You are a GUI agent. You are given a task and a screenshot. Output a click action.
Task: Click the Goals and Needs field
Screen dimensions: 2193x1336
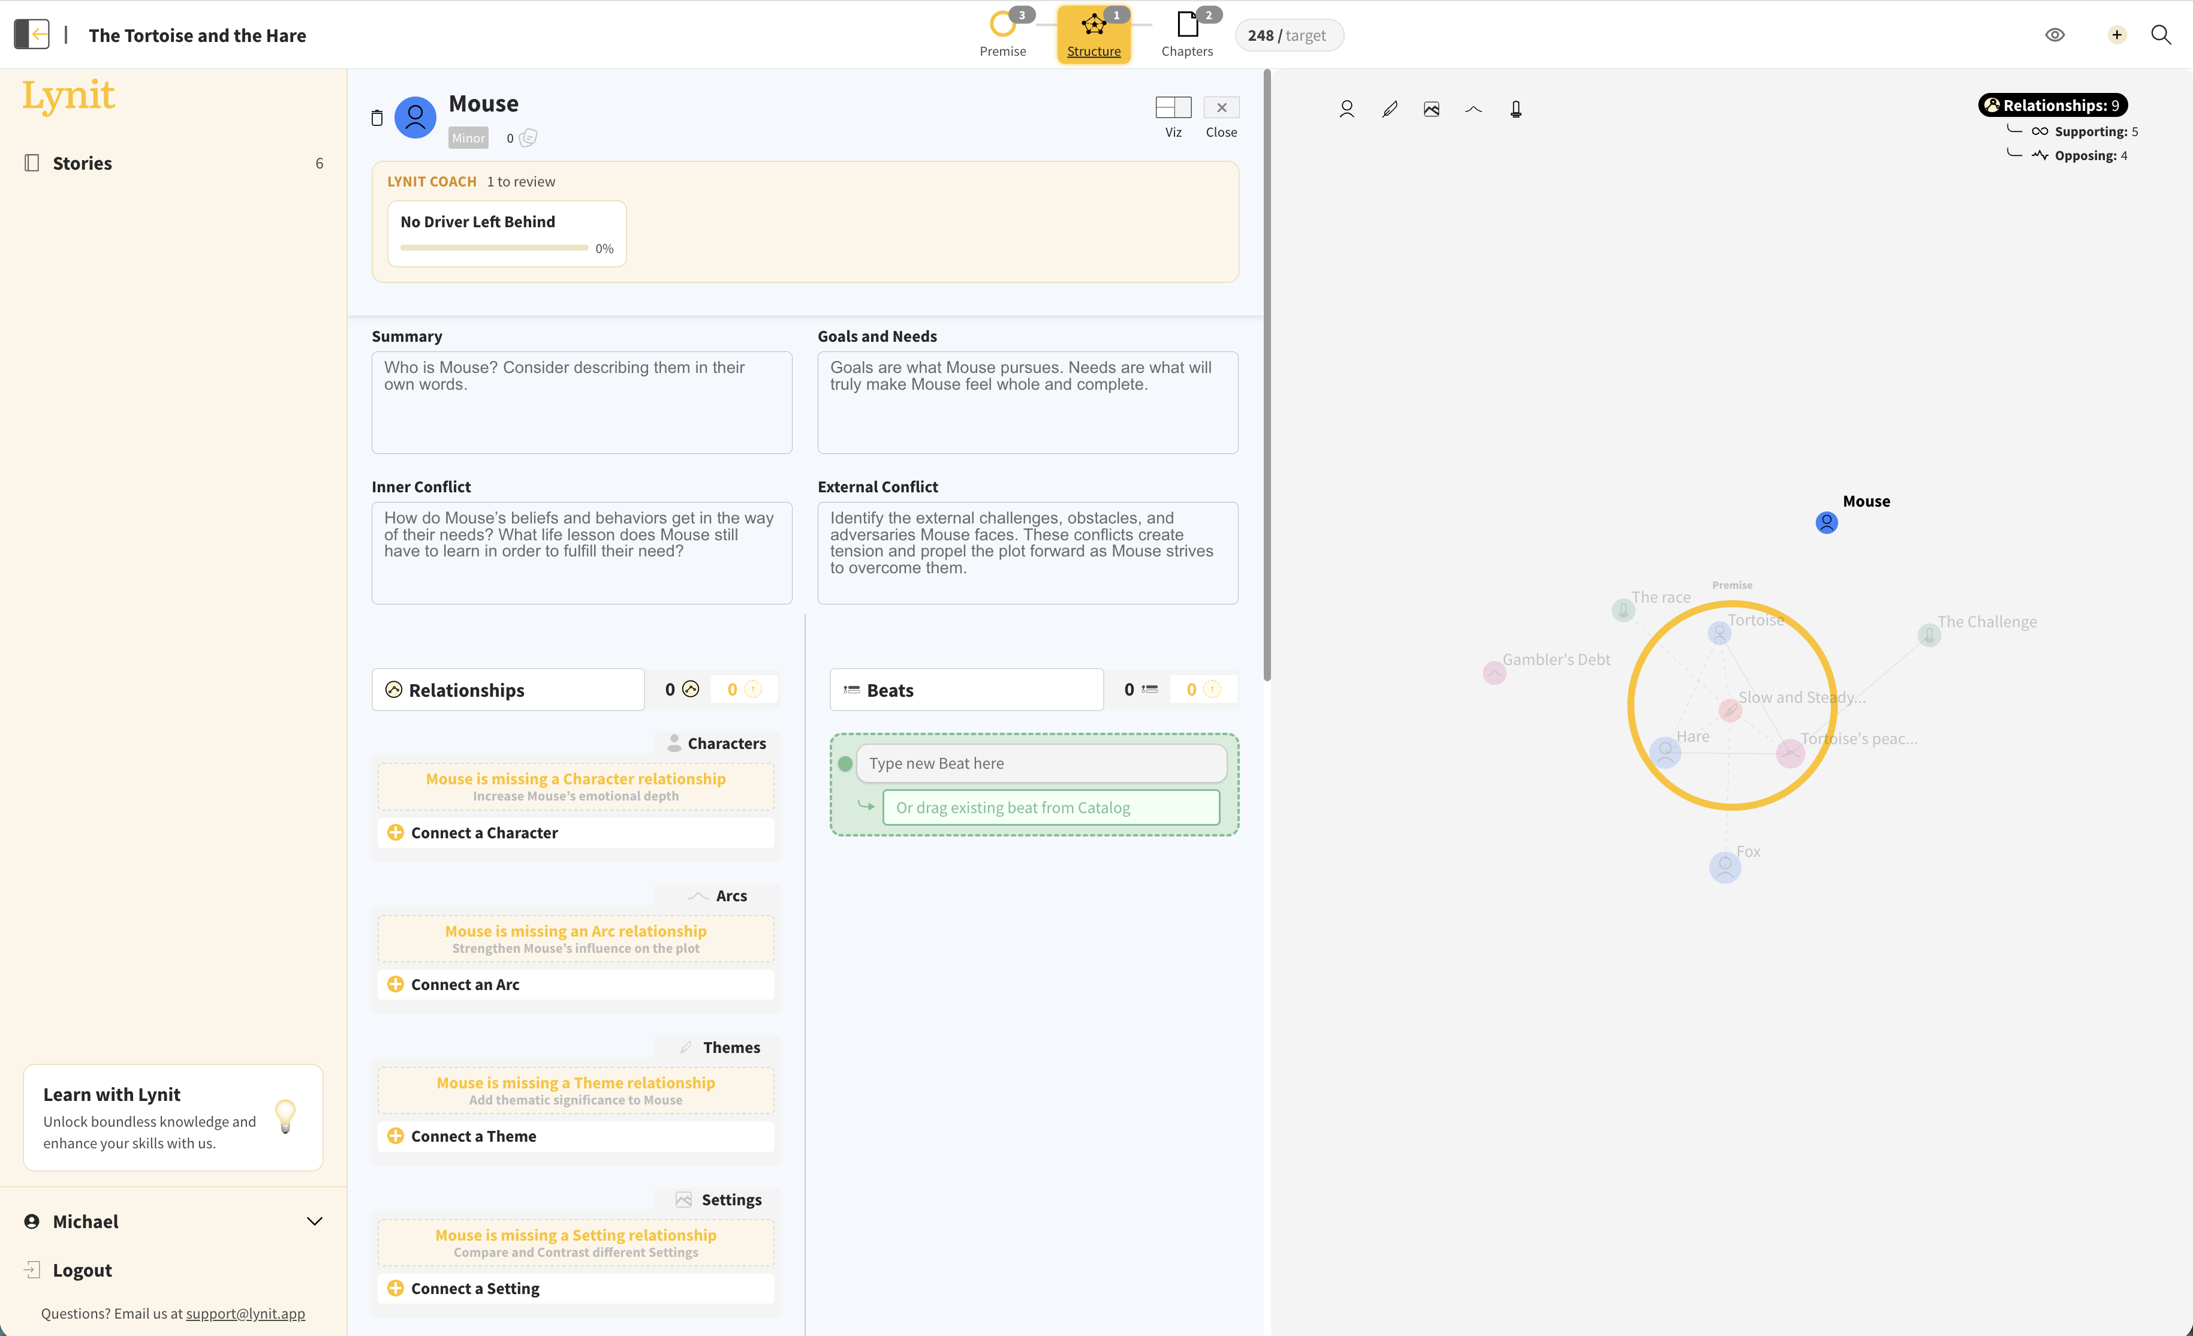point(1028,402)
